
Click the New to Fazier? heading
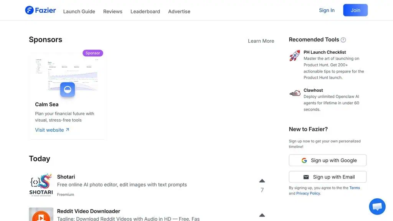click(308, 129)
